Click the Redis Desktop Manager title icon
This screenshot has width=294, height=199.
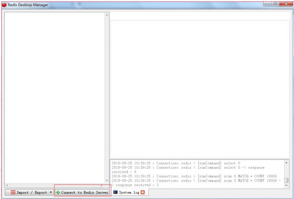coord(4,5)
